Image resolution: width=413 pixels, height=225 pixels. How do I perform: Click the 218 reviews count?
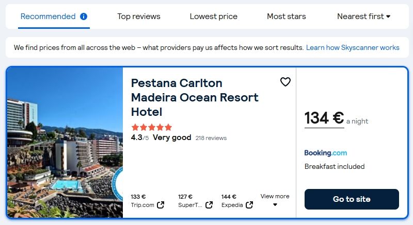(211, 138)
